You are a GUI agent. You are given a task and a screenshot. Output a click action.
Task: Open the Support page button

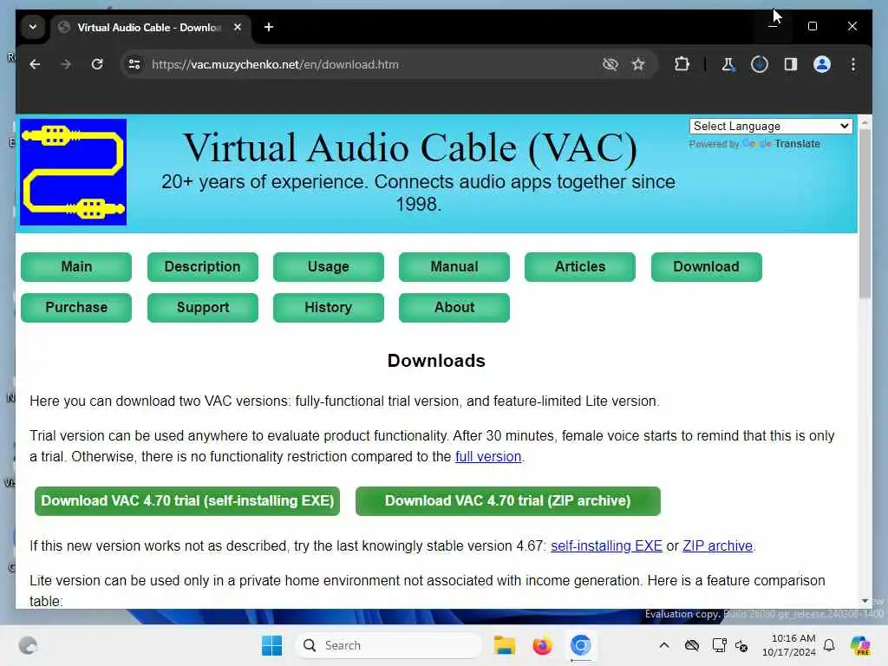pyautogui.click(x=203, y=308)
